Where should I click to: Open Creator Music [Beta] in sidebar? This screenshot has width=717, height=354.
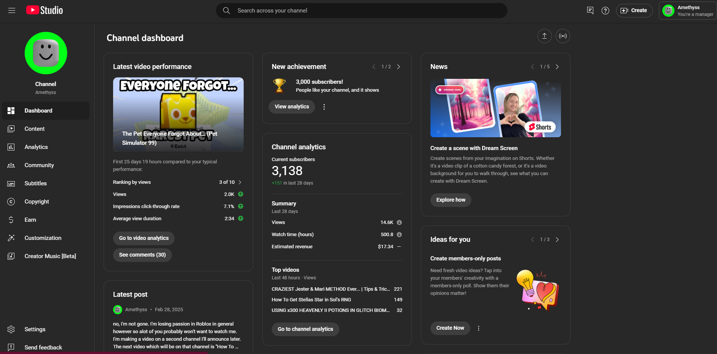46,256
